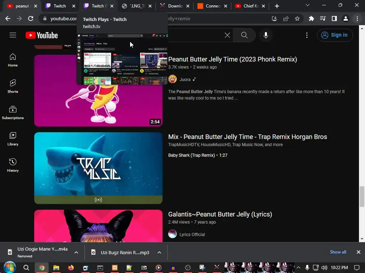Click the YouTube logo

[x=42, y=35]
